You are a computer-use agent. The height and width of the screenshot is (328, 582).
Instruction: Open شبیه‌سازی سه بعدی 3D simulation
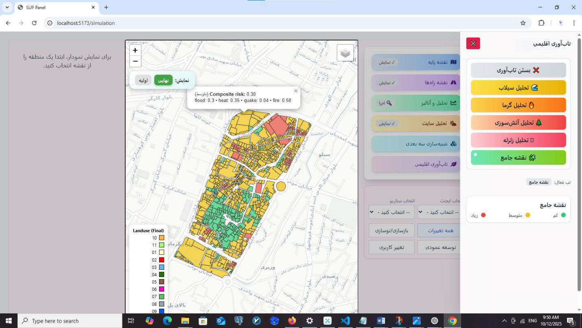coord(416,144)
